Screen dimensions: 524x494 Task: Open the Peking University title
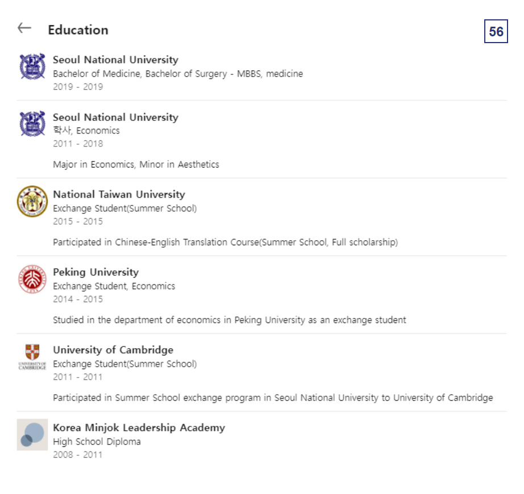tap(96, 273)
